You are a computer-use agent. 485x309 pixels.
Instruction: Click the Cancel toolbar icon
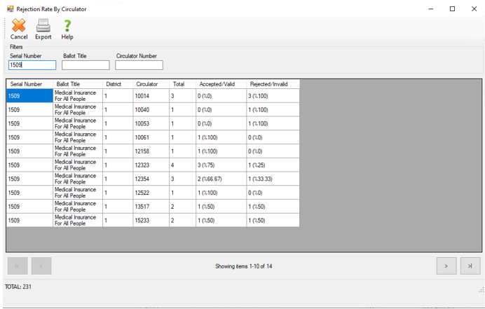click(x=19, y=26)
